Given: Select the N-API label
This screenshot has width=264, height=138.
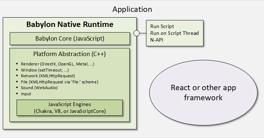Looking at the screenshot, I should 157,40.
